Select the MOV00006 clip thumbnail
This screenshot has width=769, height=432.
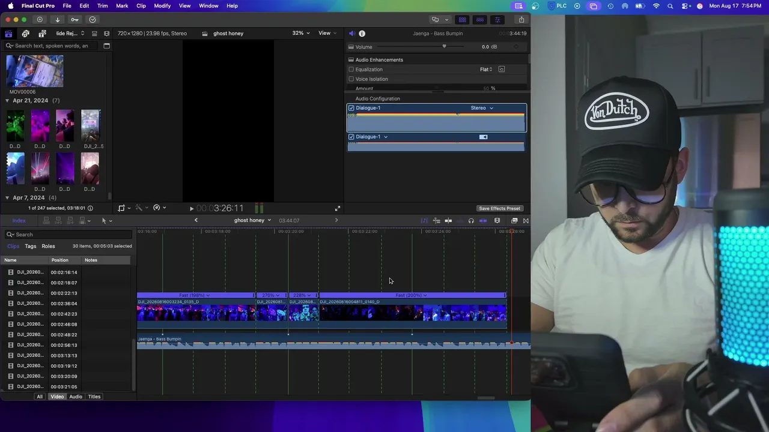[35, 71]
